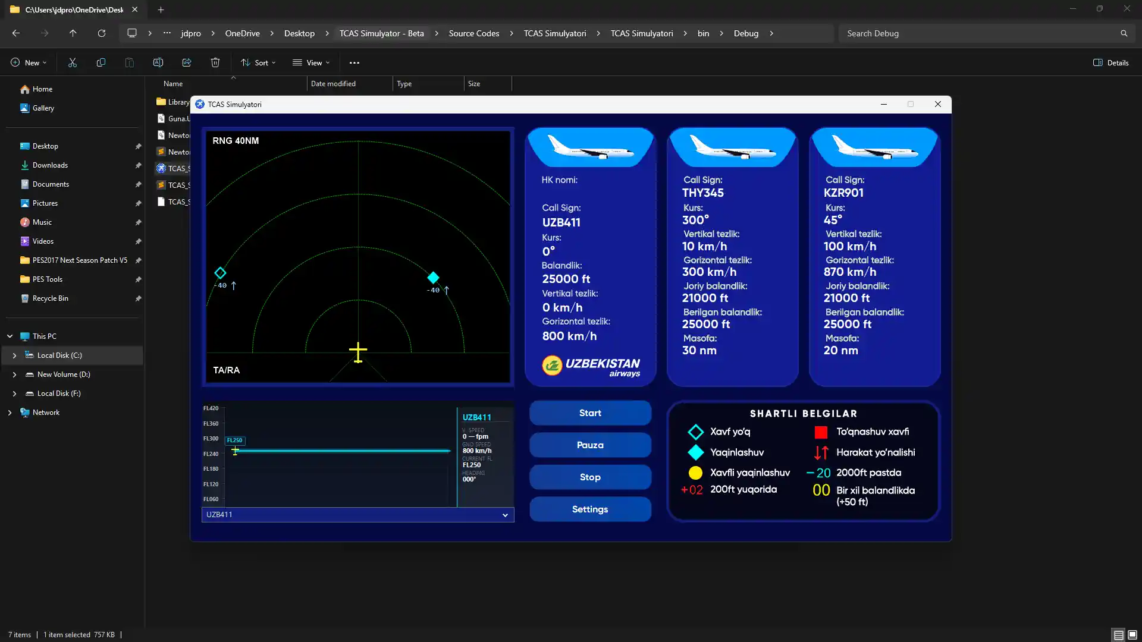The image size is (1142, 642).
Task: Click the Rename icon in Explorer toolbar
Action: [158, 62]
